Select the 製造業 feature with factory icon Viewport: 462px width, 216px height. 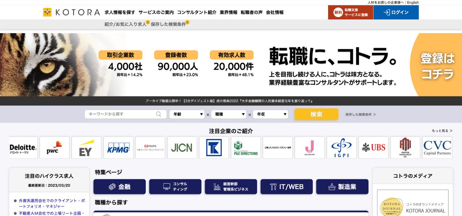tap(342, 186)
